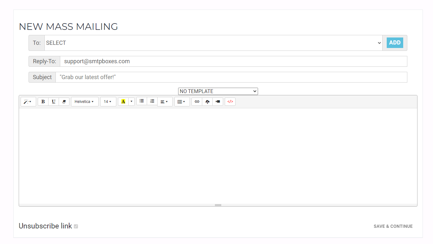433x244 pixels.
Task: Click inside the message editor body
Action: click(218, 156)
